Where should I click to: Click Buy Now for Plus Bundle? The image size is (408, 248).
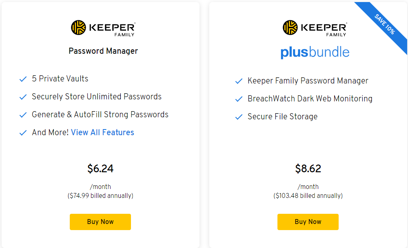click(308, 222)
